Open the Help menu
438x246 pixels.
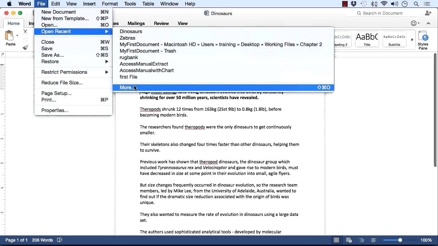[190, 4]
